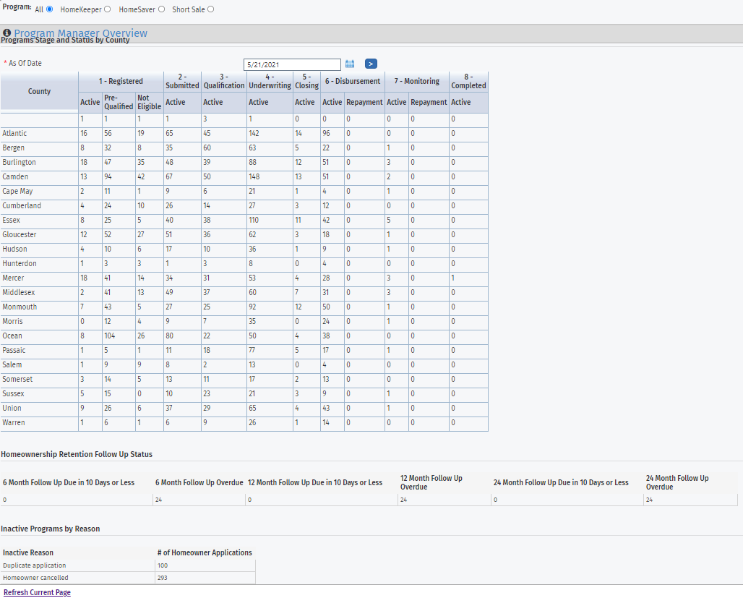This screenshot has width=743, height=598.
Task: Click the Repayment sub-header under Disbursement
Action: 364,102
